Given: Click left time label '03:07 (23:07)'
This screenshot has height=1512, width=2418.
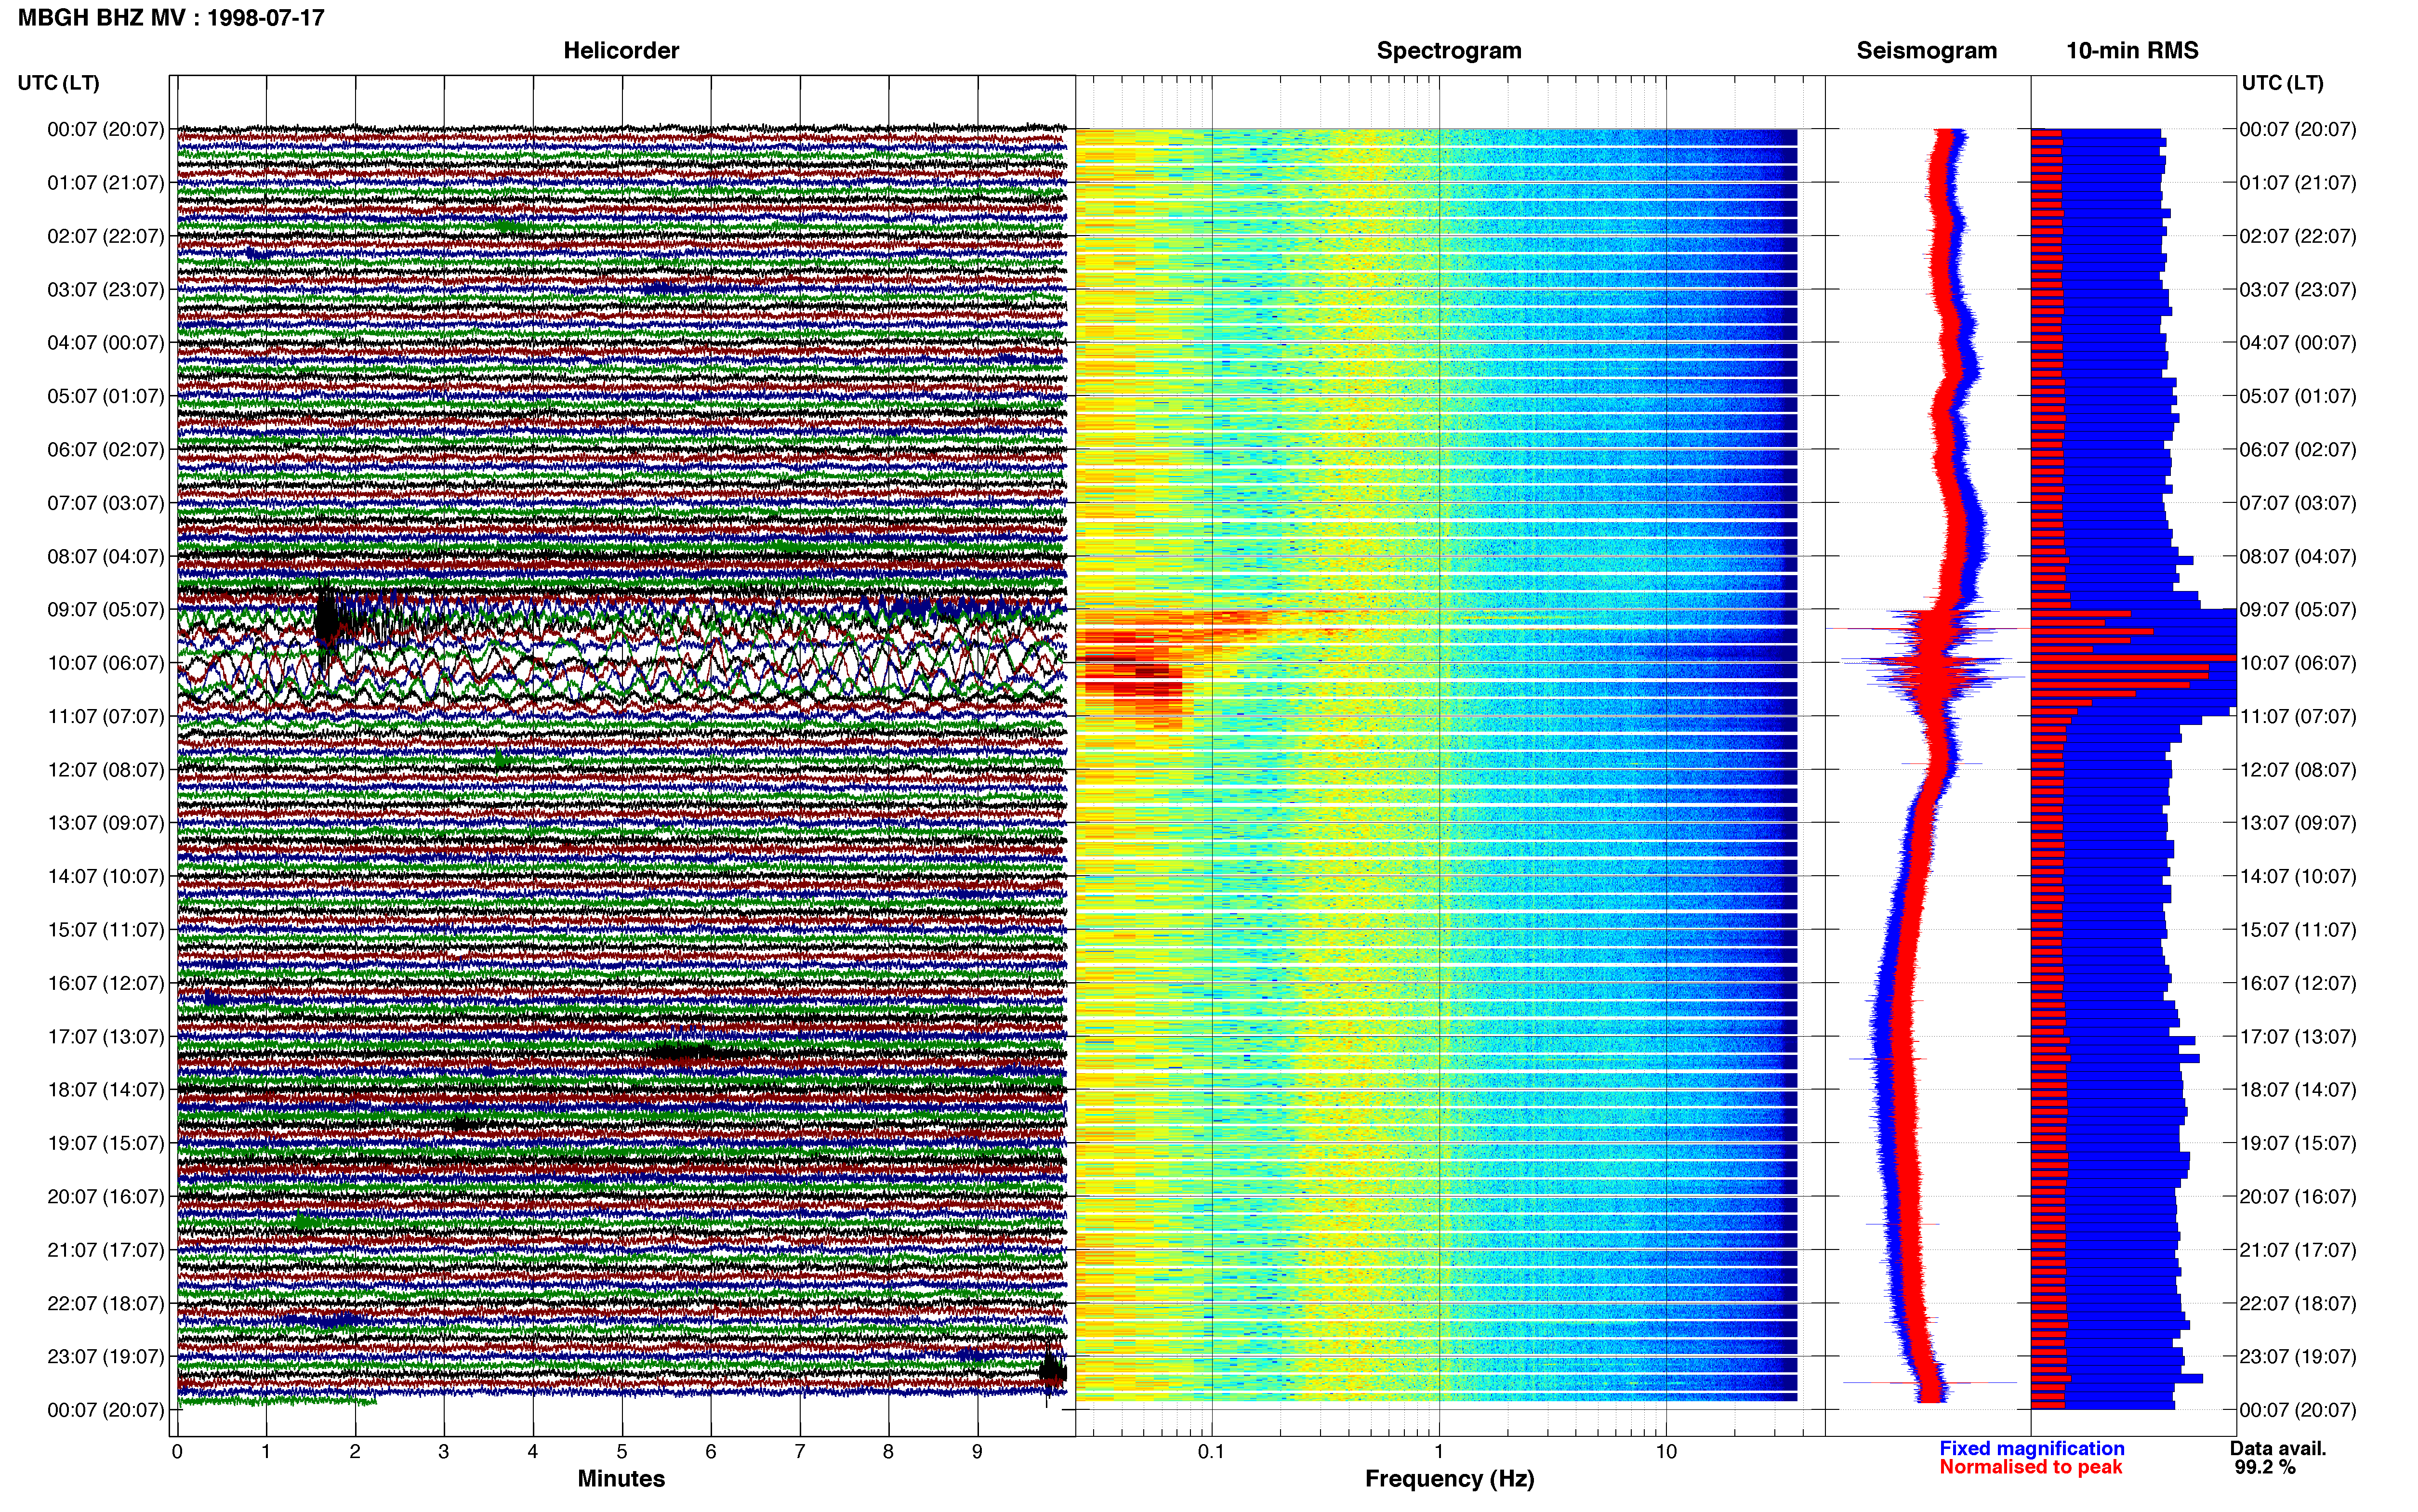Looking at the screenshot, I should tap(105, 289).
